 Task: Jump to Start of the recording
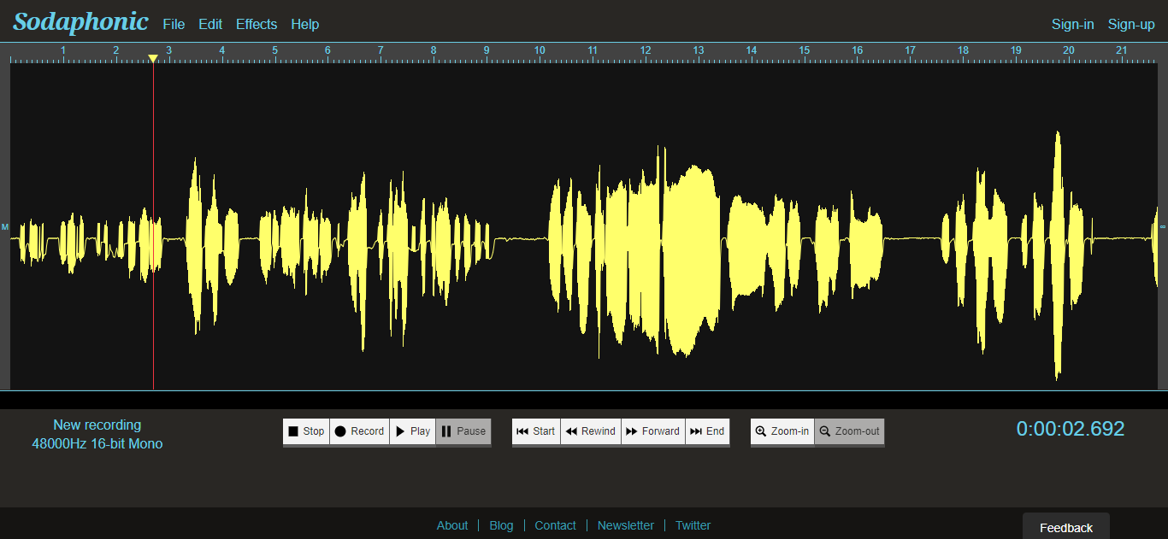pos(536,431)
